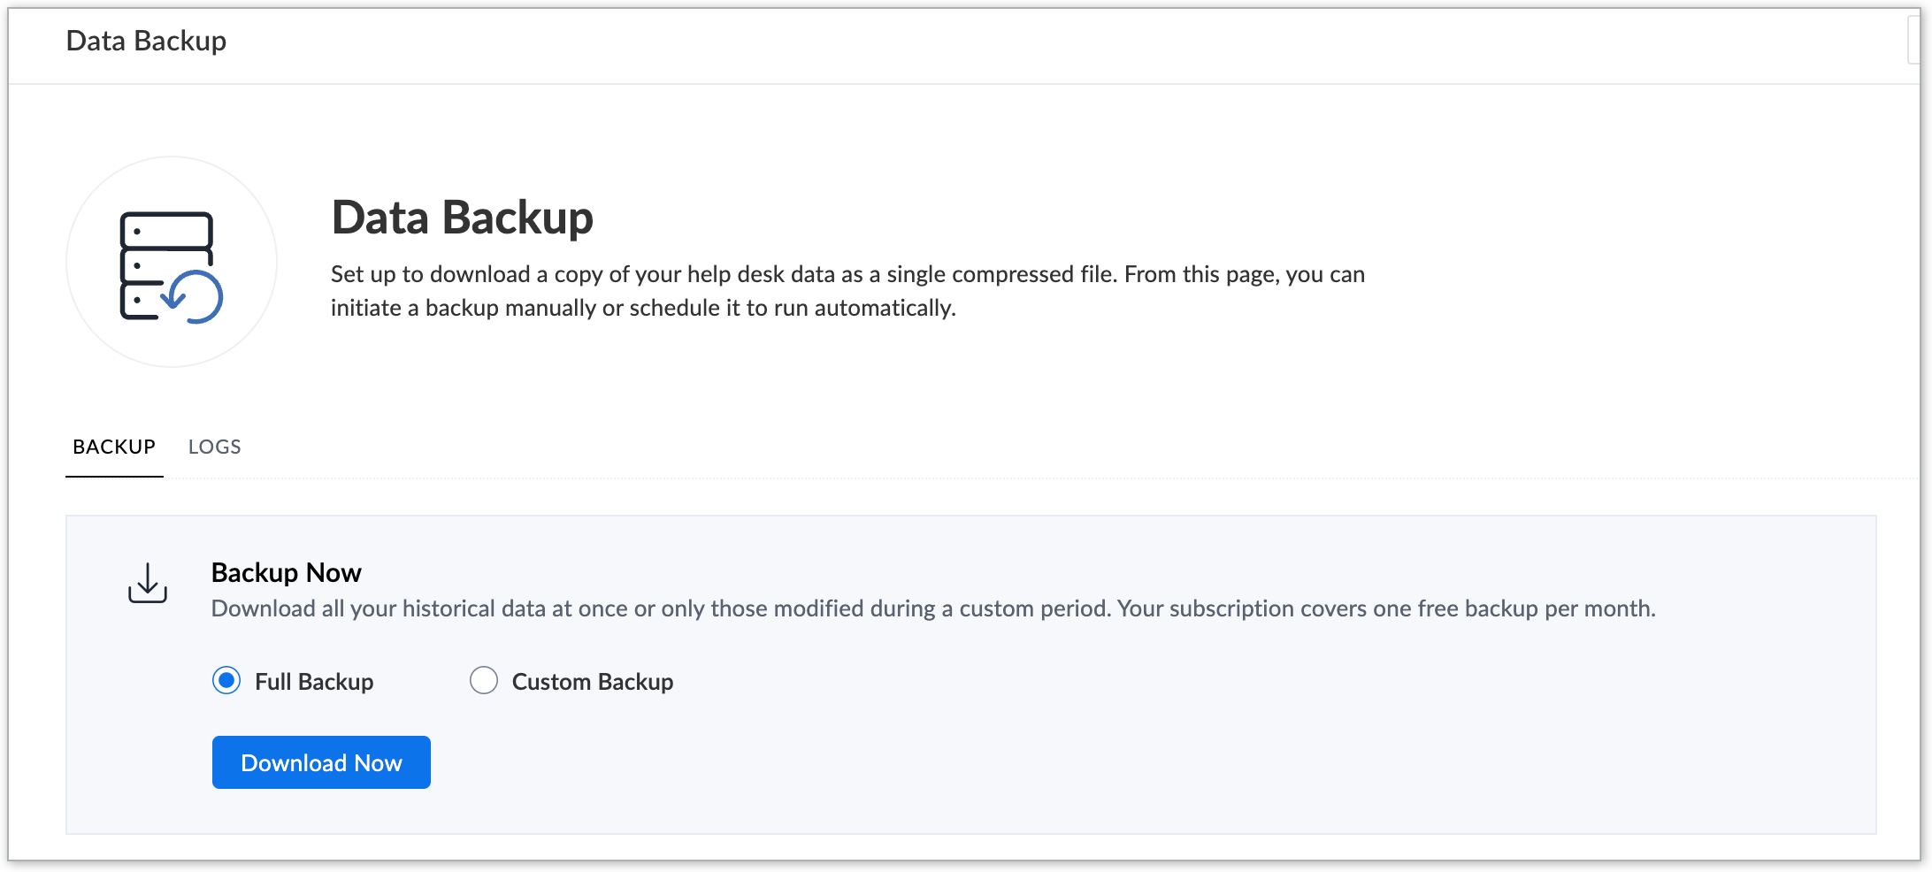Viewport: 1932px width, 872px height.
Task: Switch to the LOGS tab
Action: tap(214, 447)
